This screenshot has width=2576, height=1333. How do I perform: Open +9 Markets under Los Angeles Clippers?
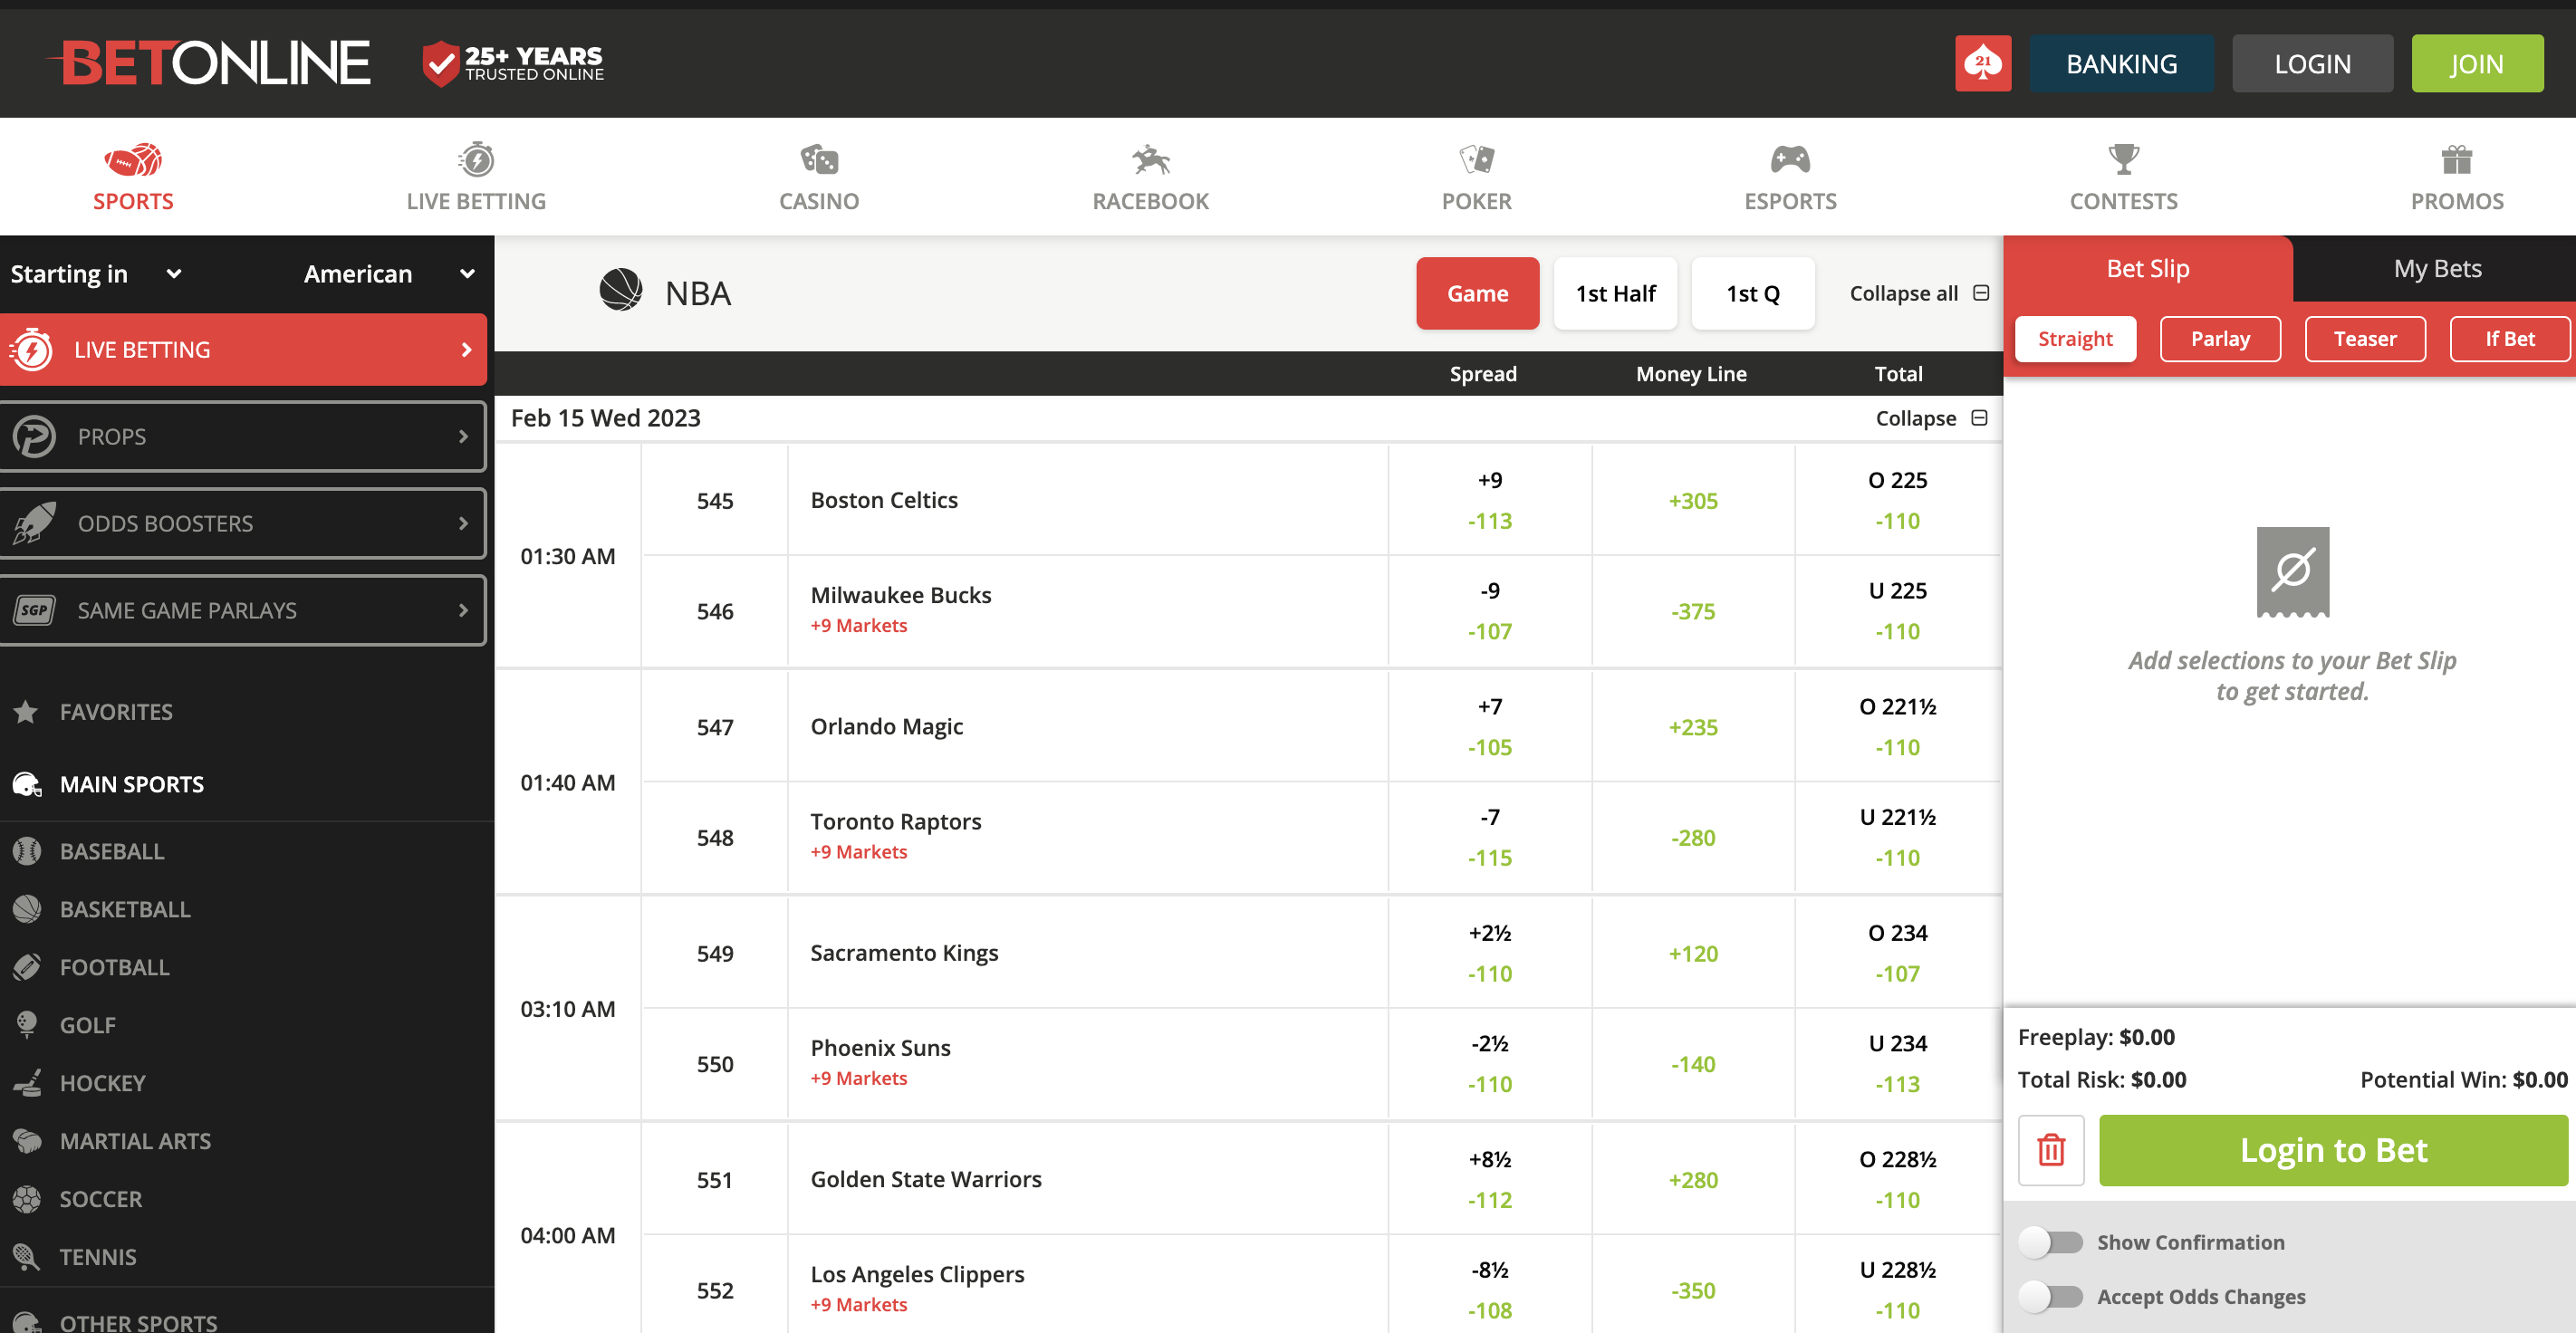click(858, 1305)
